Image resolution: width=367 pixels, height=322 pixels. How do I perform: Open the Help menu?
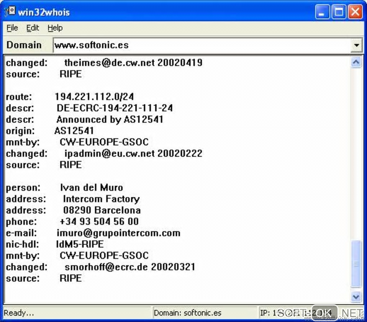[x=55, y=28]
